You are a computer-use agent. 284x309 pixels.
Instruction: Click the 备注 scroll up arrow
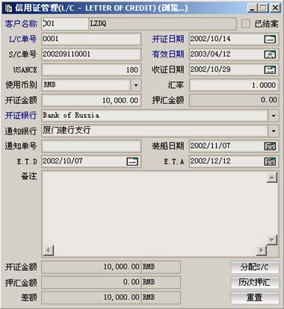272,178
